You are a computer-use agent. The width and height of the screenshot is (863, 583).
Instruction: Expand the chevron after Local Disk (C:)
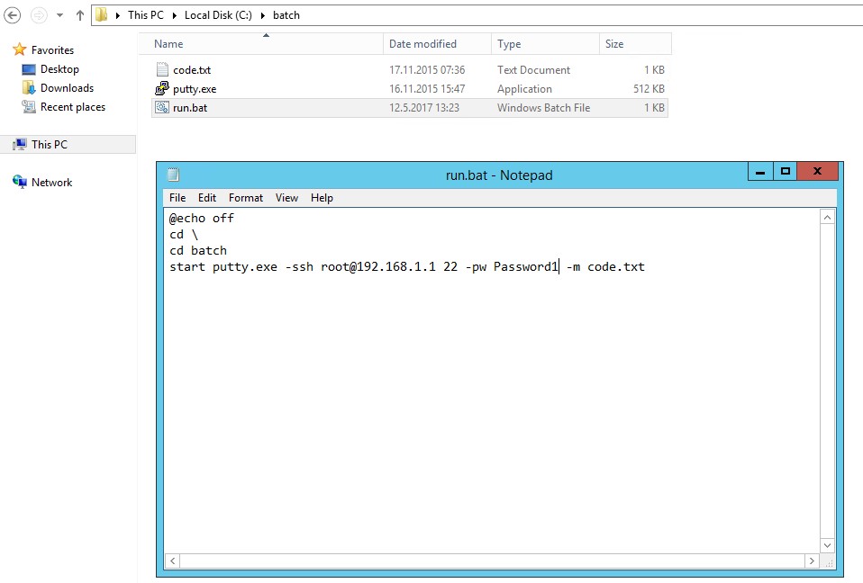click(262, 15)
